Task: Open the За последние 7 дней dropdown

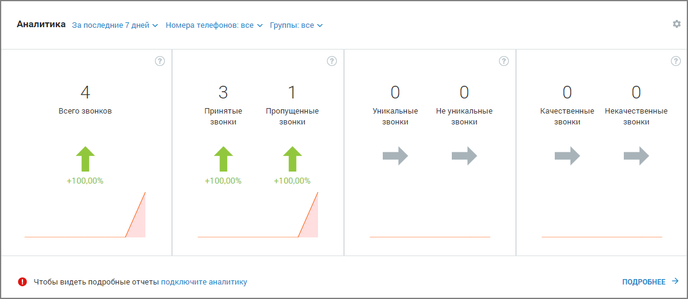Action: pos(114,25)
